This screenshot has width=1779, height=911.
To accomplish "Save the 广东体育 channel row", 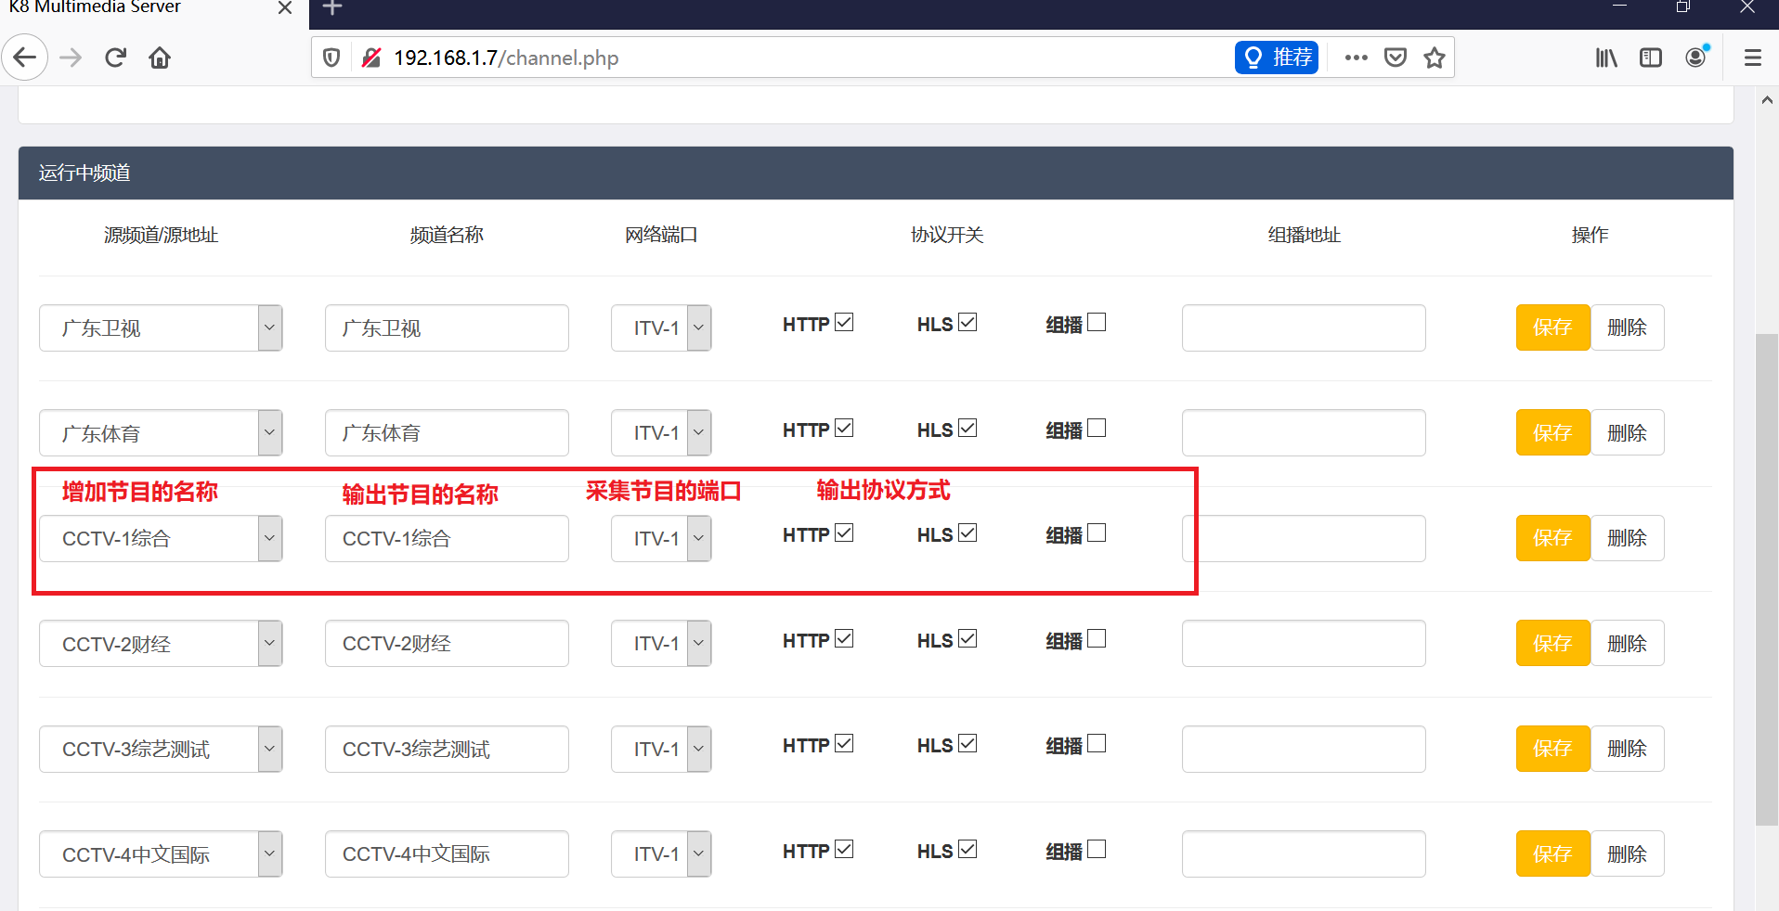I will (x=1552, y=433).
